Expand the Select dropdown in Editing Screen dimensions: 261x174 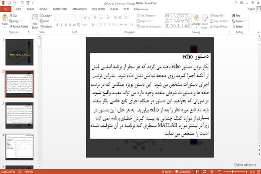(238, 27)
